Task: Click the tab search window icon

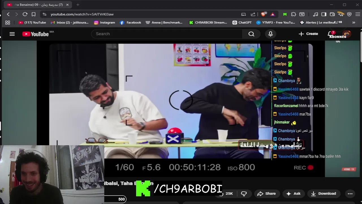Action: [x=302, y=14]
